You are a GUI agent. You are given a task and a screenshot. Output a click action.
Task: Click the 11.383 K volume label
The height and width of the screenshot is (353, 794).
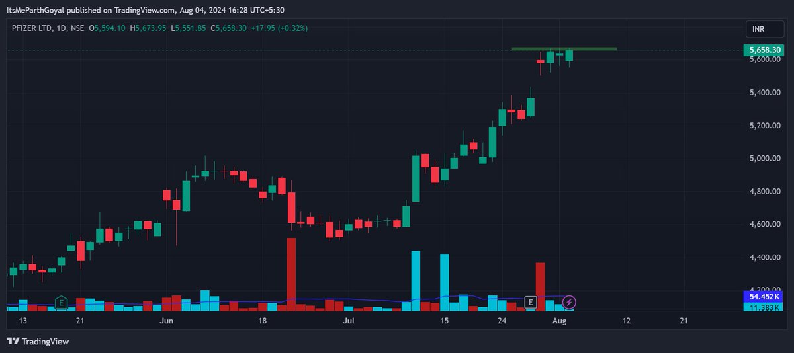(763, 307)
